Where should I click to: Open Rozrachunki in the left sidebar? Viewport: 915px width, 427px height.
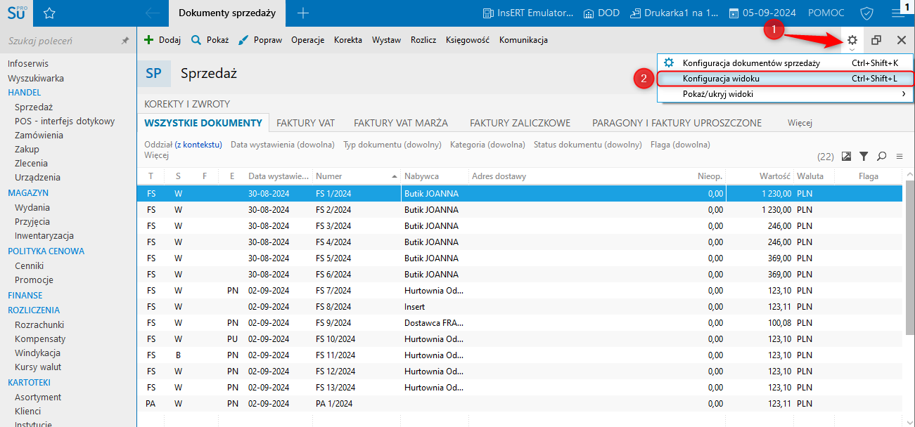[39, 324]
